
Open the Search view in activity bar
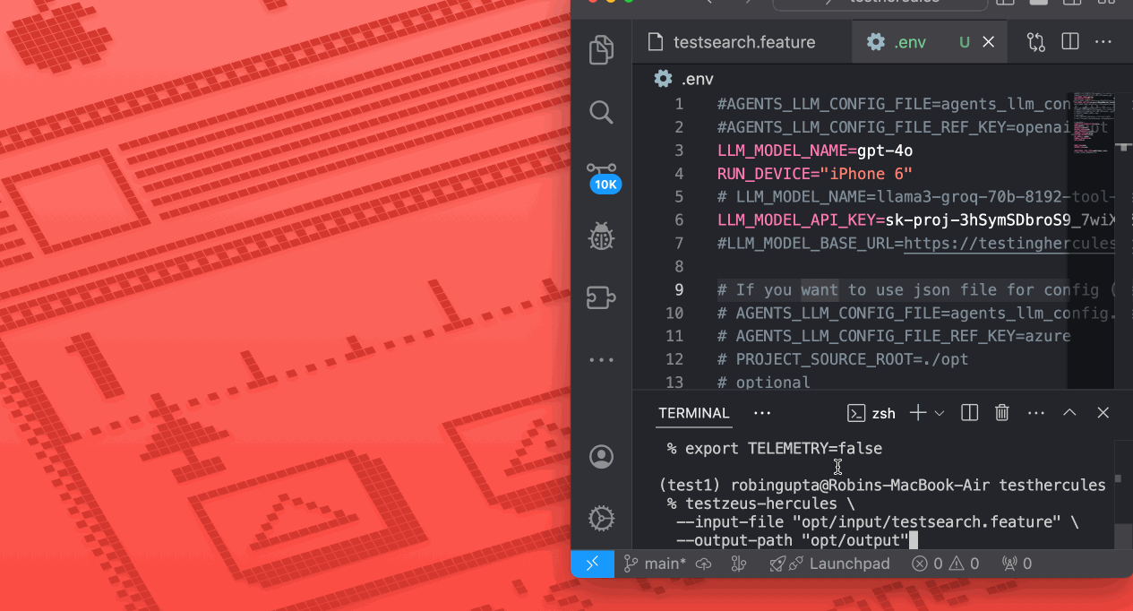(x=601, y=112)
